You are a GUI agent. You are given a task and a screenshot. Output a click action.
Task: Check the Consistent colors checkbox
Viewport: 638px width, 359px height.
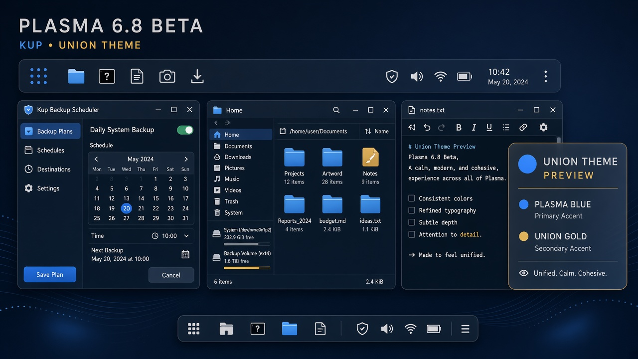click(x=412, y=198)
